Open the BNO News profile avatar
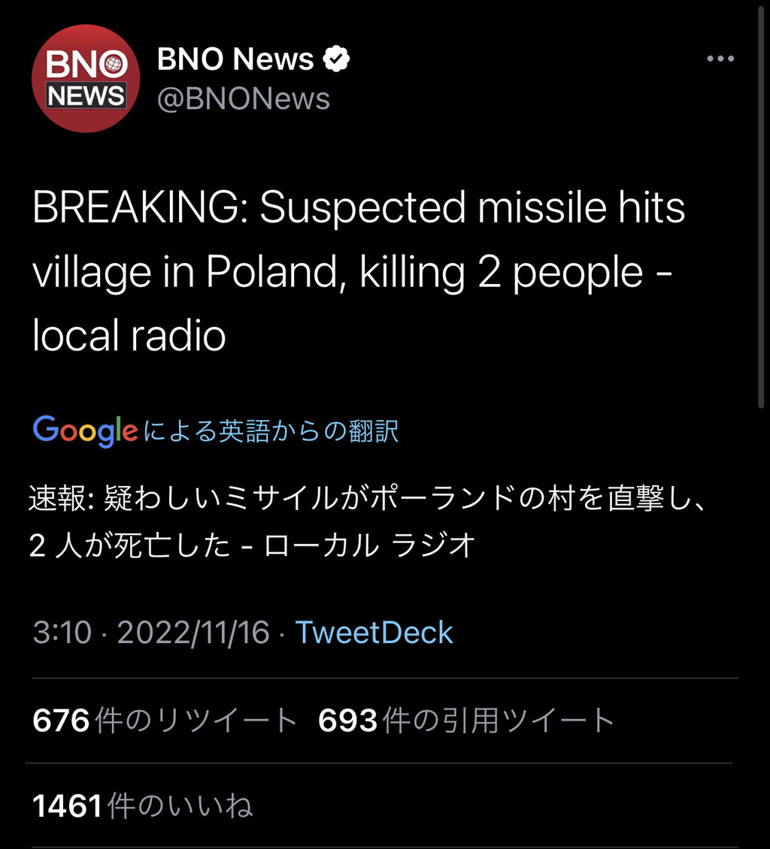 [85, 78]
